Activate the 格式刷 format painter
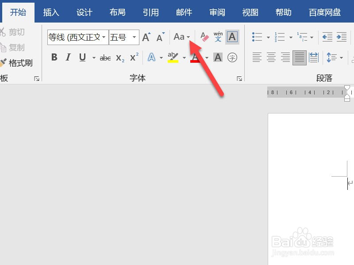The height and width of the screenshot is (265, 354). [16, 63]
